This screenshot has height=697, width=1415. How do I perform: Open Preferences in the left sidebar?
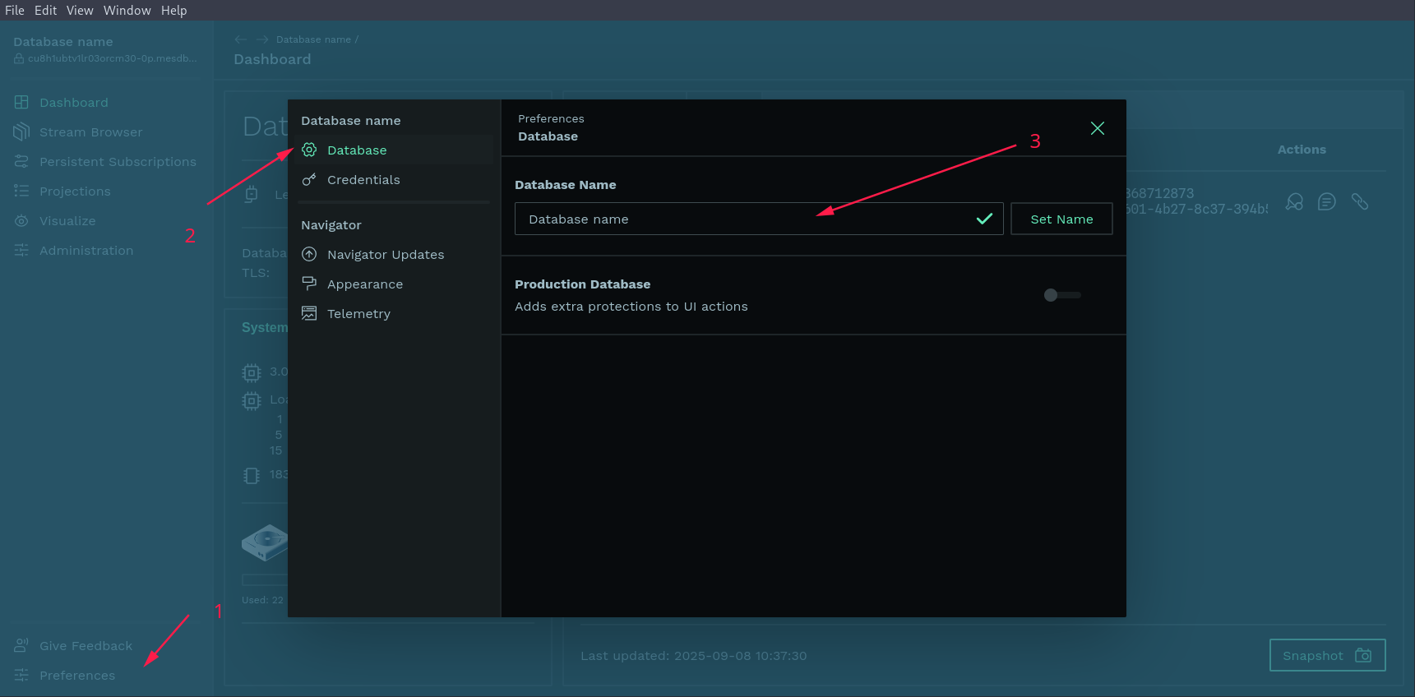[76, 676]
